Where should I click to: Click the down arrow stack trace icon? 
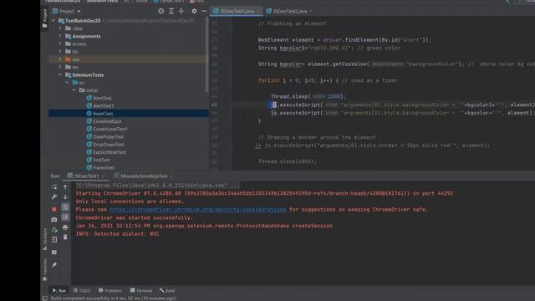coord(65,197)
